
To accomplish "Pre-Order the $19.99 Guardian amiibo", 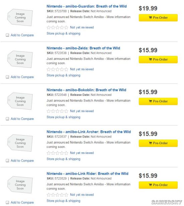I will [158, 18].
